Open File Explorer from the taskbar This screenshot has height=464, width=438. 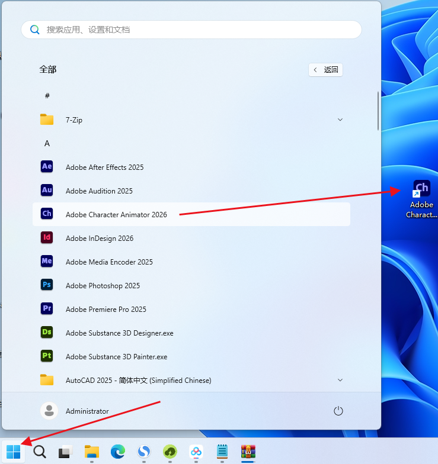91,452
